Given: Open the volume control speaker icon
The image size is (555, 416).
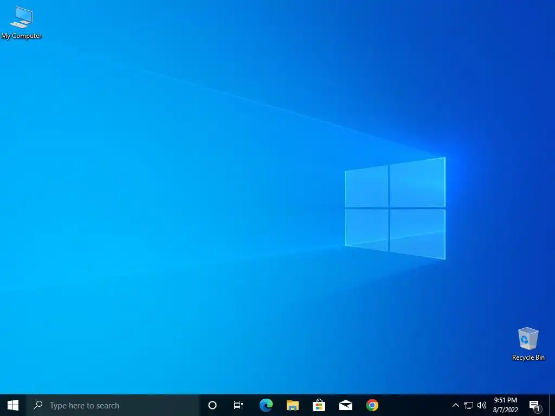Looking at the screenshot, I should point(482,405).
